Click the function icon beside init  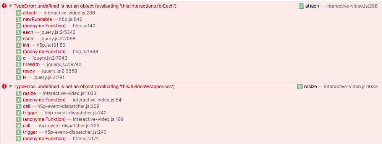(19, 45)
